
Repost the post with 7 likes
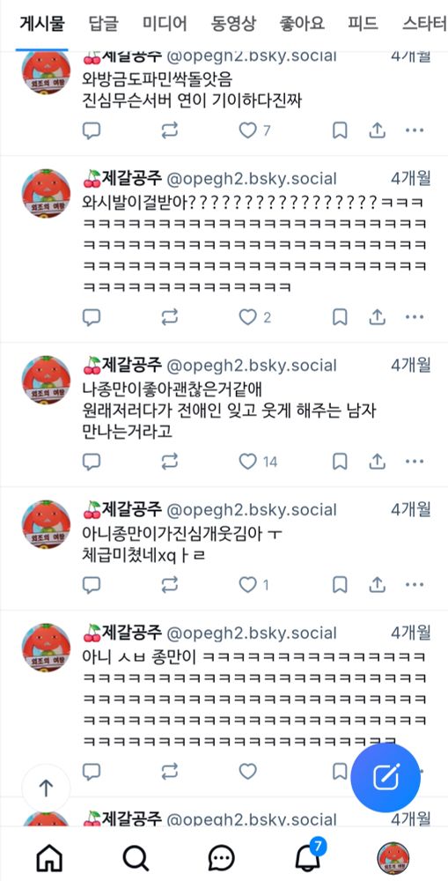(x=169, y=130)
